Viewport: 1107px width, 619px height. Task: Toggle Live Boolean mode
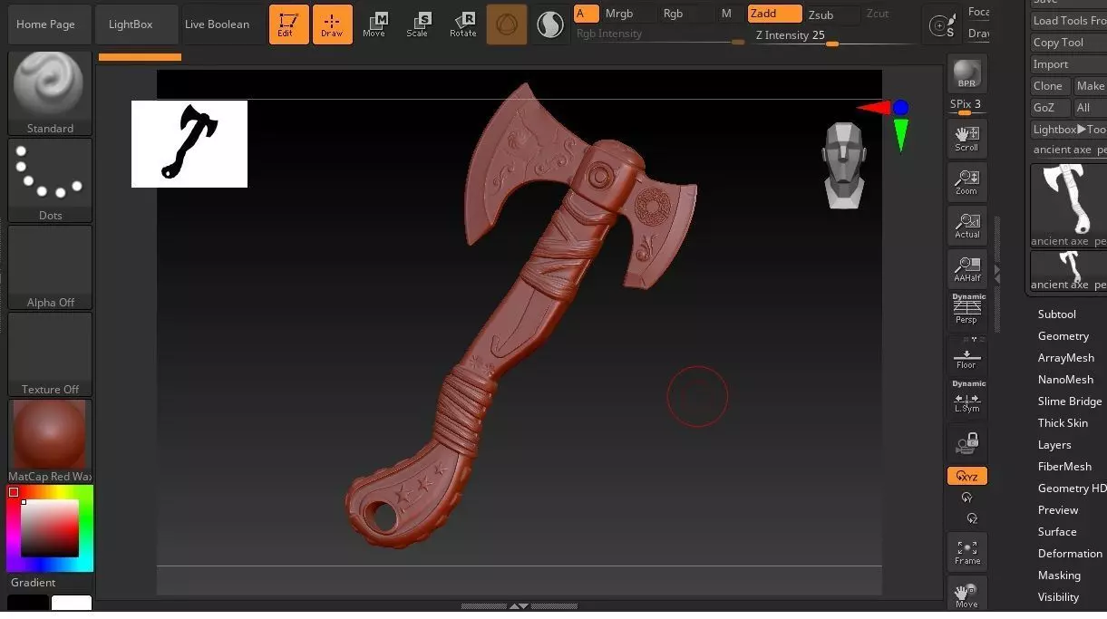217,24
